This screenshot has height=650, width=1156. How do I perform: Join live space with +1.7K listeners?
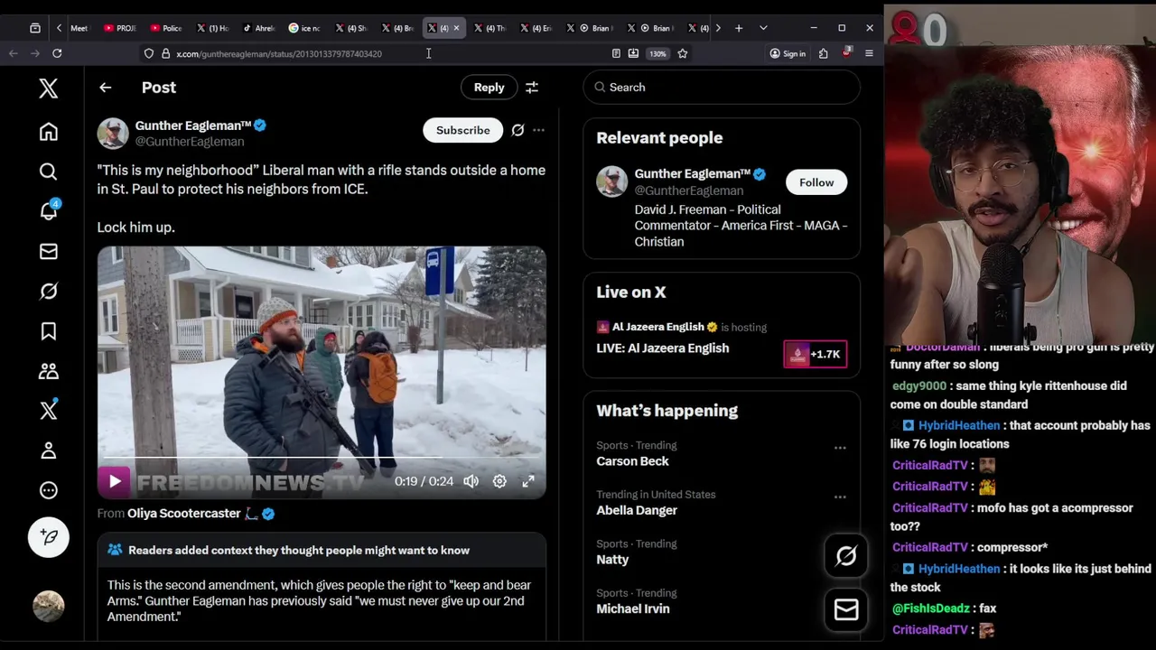pos(815,354)
